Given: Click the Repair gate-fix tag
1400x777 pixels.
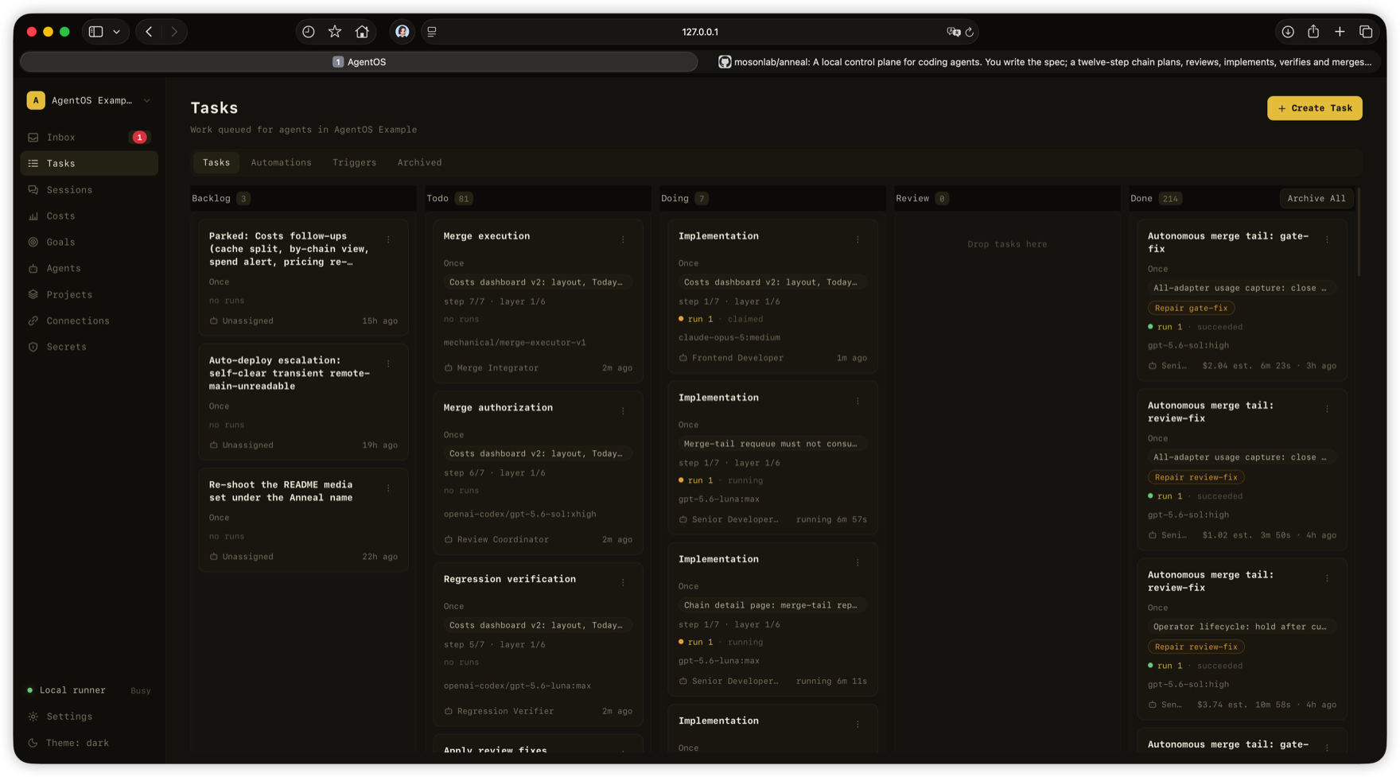Looking at the screenshot, I should (1191, 308).
